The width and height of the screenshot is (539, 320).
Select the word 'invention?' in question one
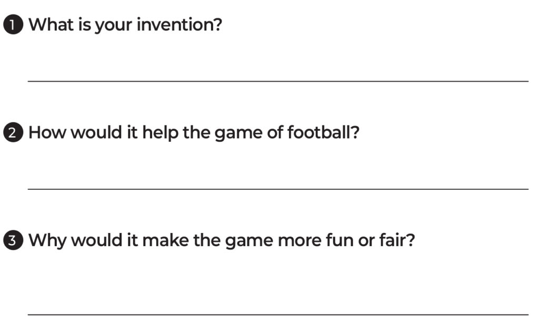179,25
